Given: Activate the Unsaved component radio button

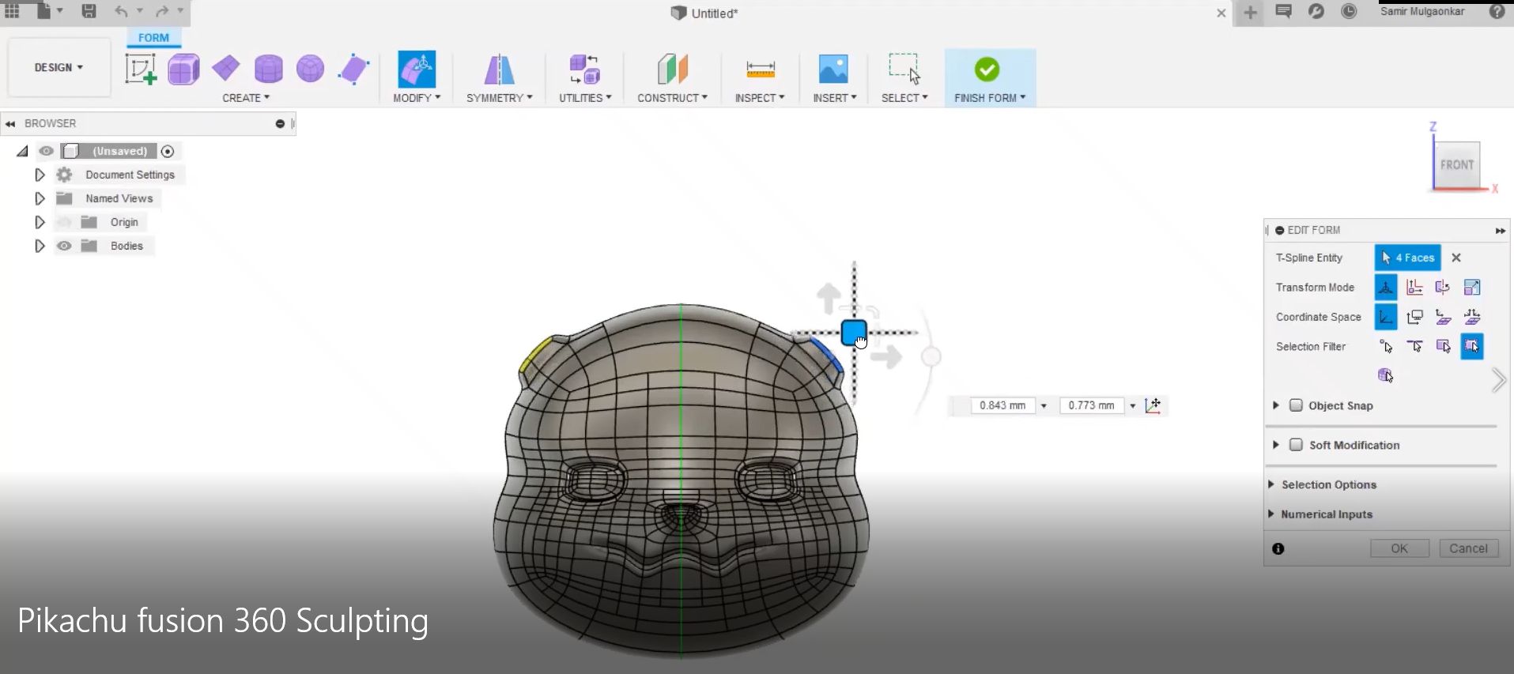Looking at the screenshot, I should (168, 151).
